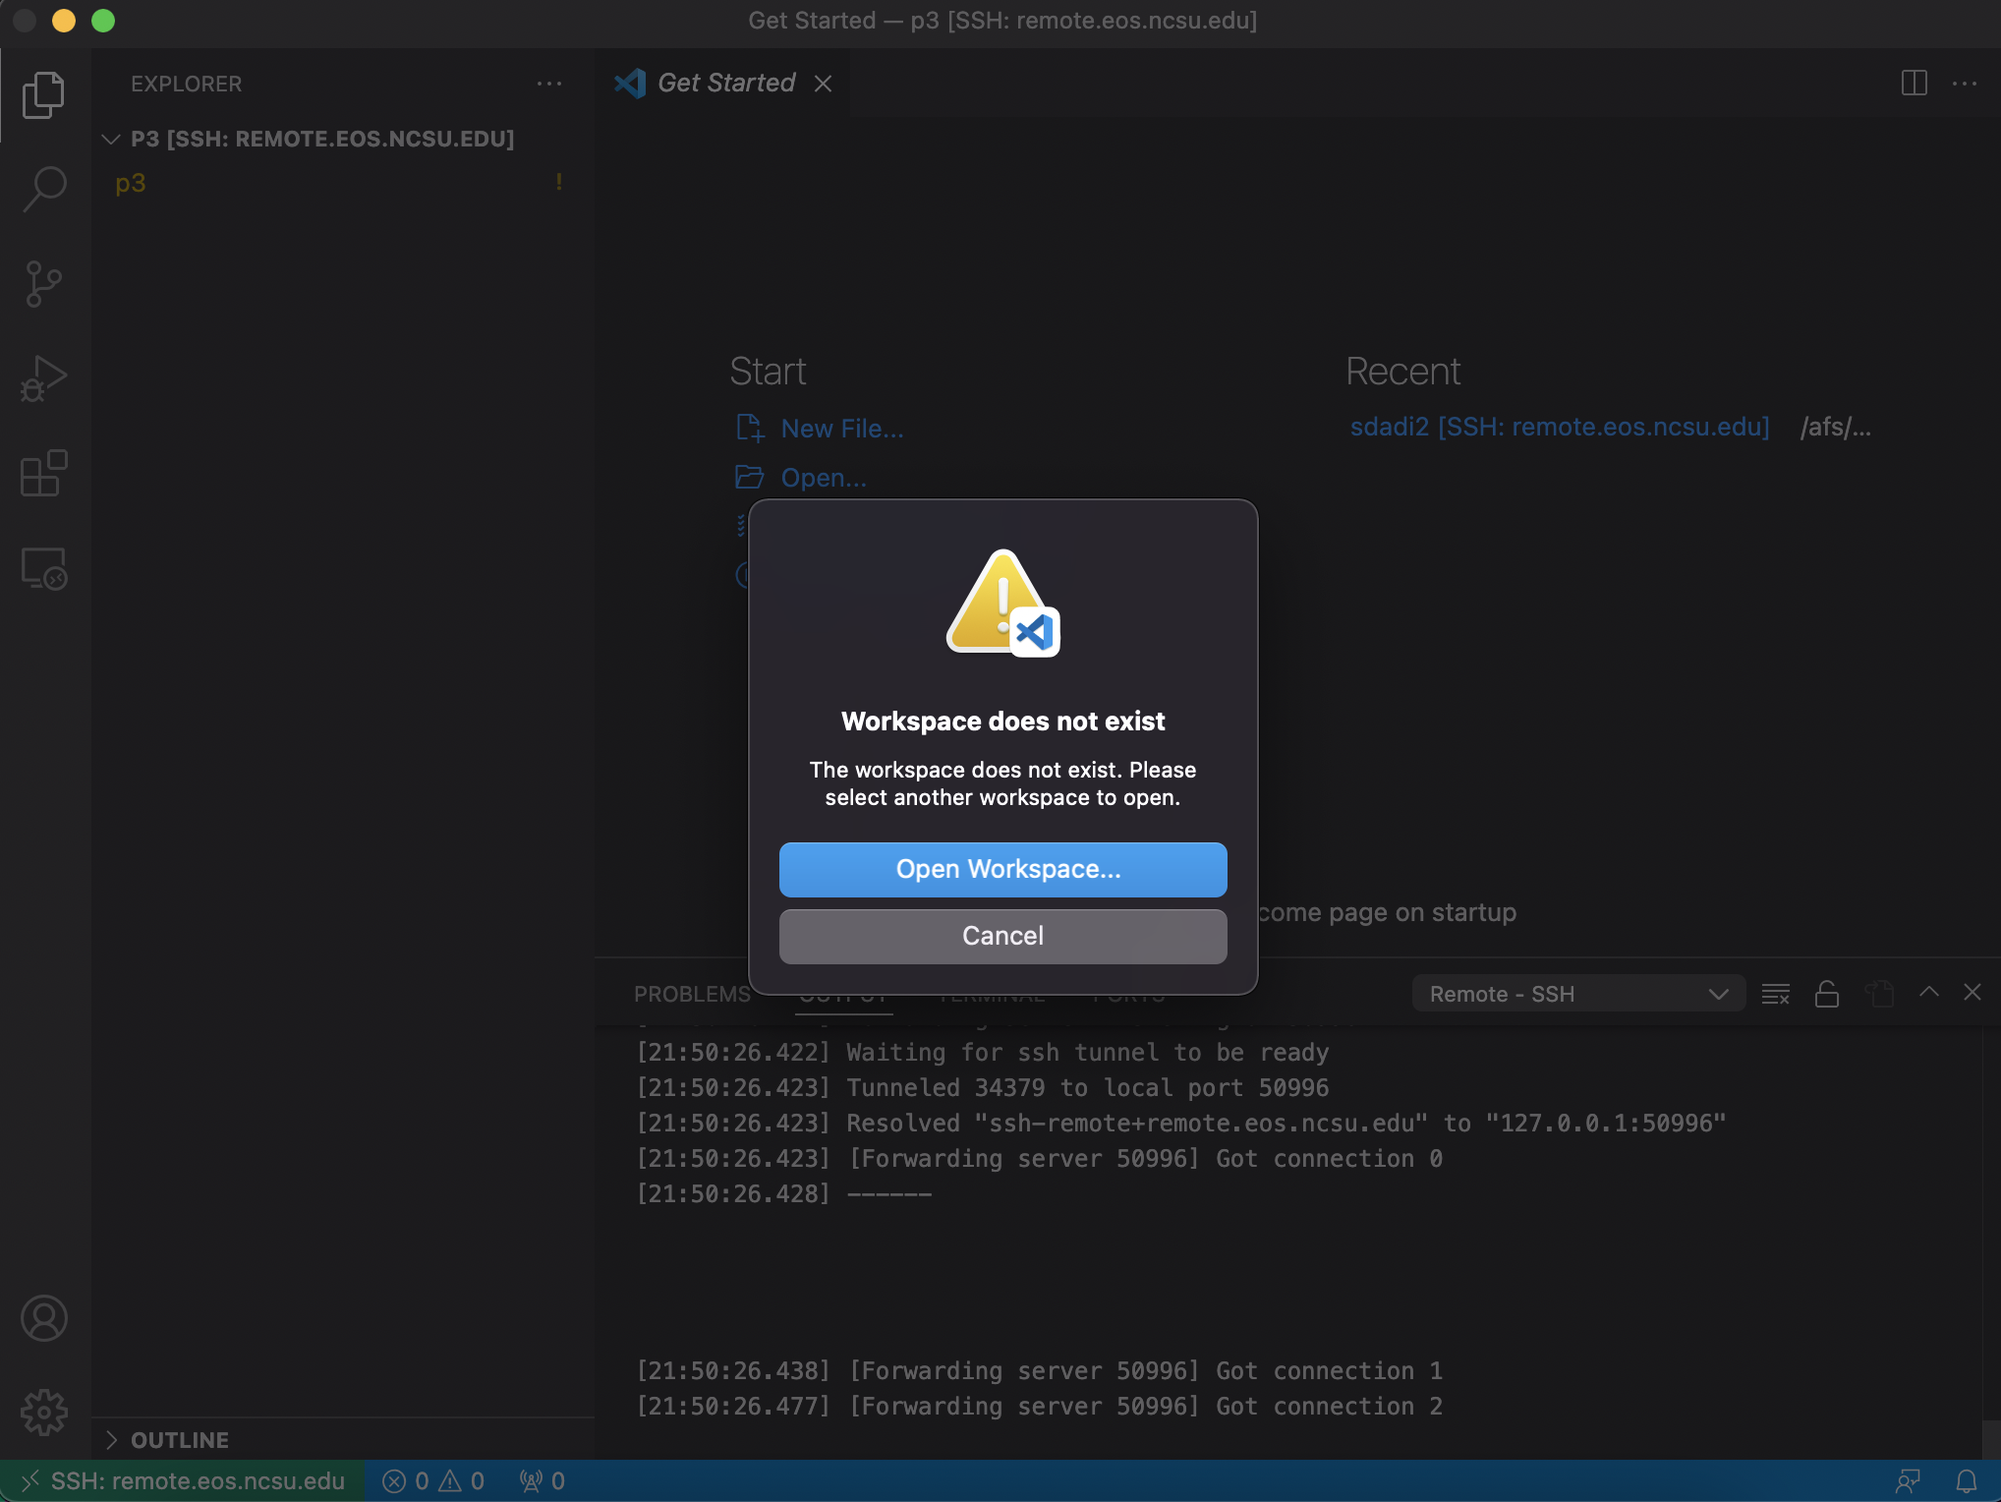Maximize the panel with chevron up

pos(1929,992)
